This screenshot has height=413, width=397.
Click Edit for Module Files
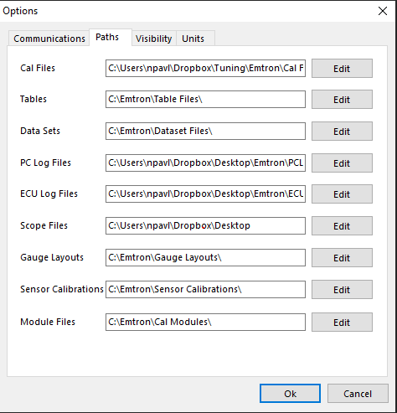click(342, 323)
